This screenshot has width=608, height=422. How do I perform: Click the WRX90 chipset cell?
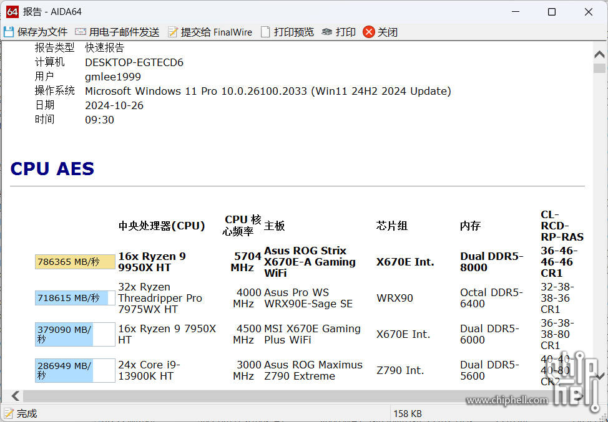395,298
